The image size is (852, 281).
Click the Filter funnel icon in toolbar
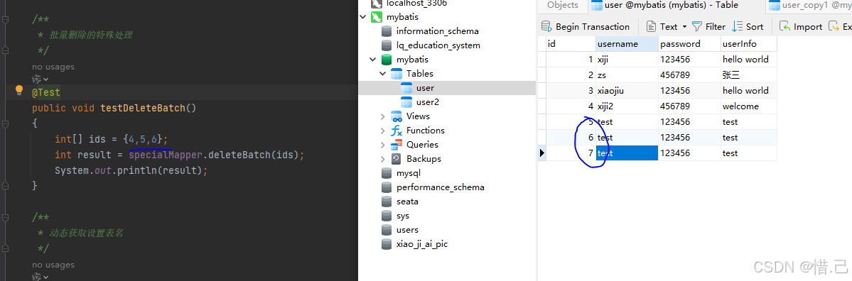tap(696, 26)
